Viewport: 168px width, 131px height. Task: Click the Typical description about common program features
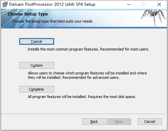tap(88, 49)
